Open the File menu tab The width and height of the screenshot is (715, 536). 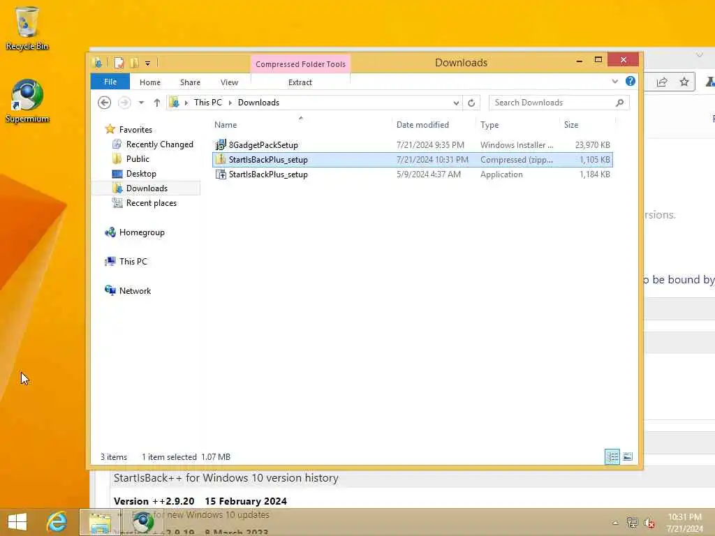pyautogui.click(x=110, y=82)
